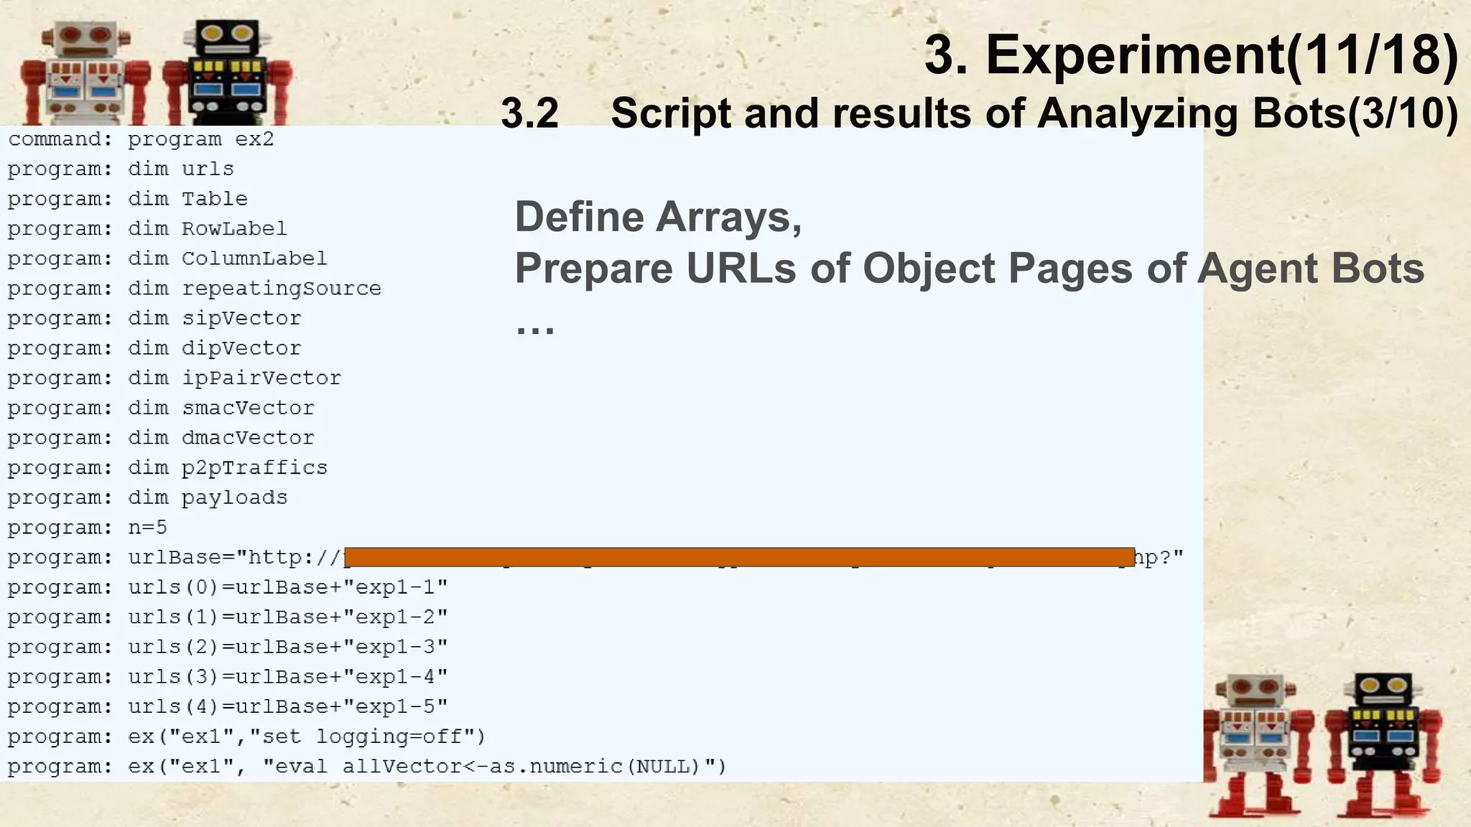
Task: Select subtitle "Script and results of Analyzing Bots(3/10)"
Action: 1035,113
